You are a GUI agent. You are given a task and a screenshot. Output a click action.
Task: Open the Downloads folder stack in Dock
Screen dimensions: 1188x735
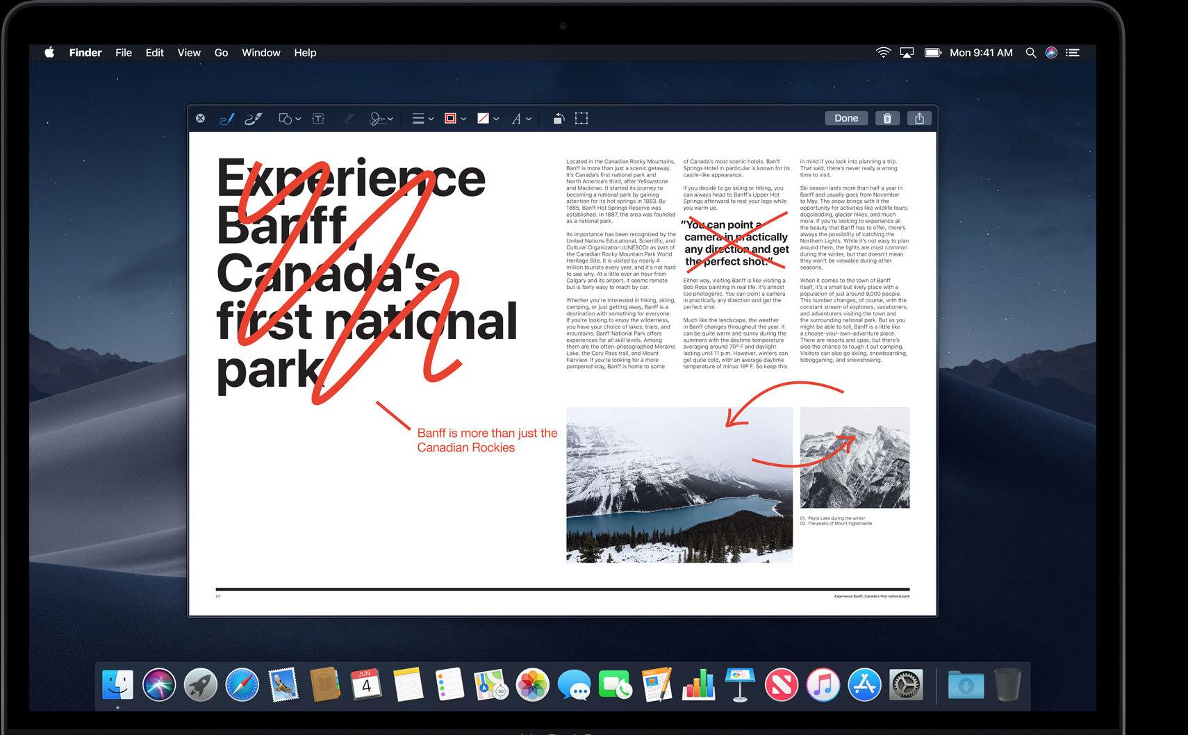[x=966, y=685]
